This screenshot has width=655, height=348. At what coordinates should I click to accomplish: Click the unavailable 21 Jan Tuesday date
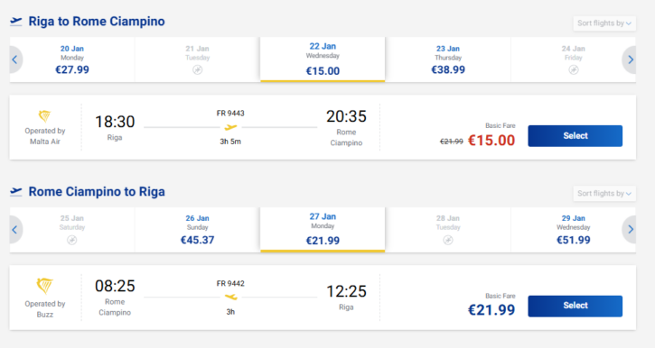pos(197,60)
